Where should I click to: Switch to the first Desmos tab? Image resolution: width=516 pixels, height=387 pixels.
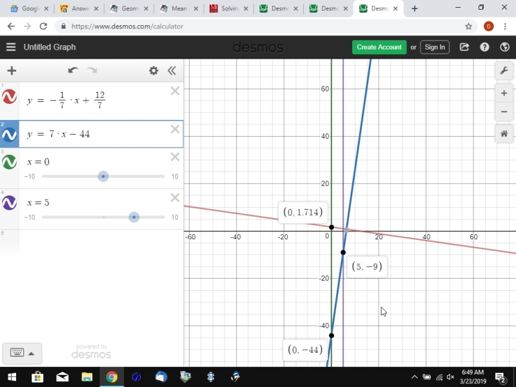coord(279,8)
